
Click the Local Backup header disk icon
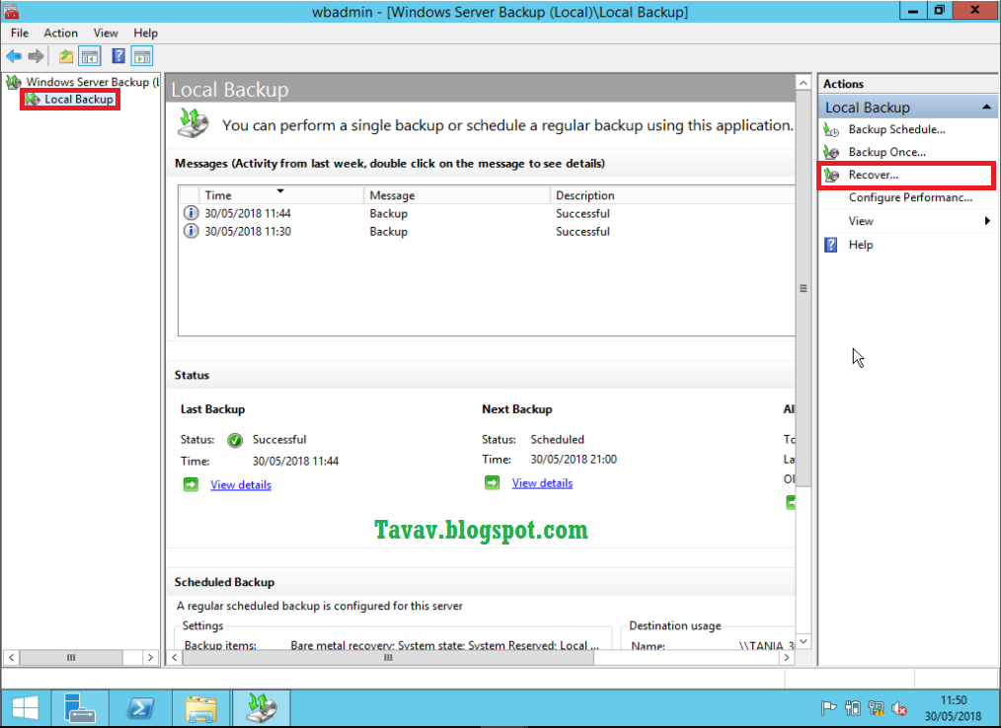click(192, 122)
